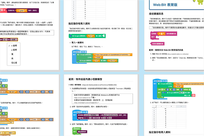Click '範例：接受來自 Web:Bit 教育版的訊息' heading
This screenshot has height=136, width=204.
(x=166, y=50)
